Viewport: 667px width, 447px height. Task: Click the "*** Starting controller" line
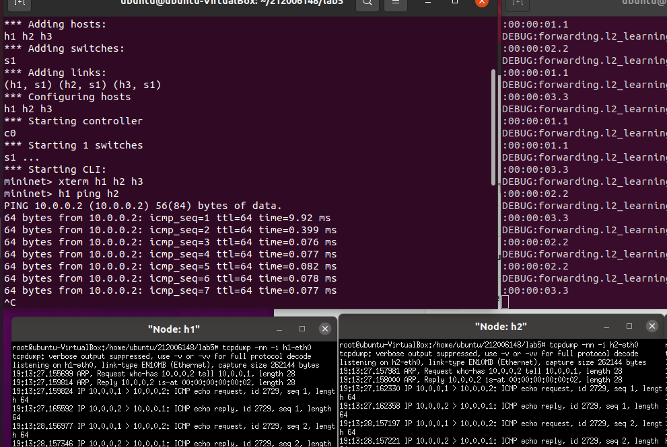point(73,121)
